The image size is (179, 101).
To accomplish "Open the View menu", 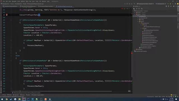I will pos(10,1).
